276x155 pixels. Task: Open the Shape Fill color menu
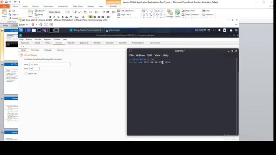pyautogui.click(x=188, y=11)
